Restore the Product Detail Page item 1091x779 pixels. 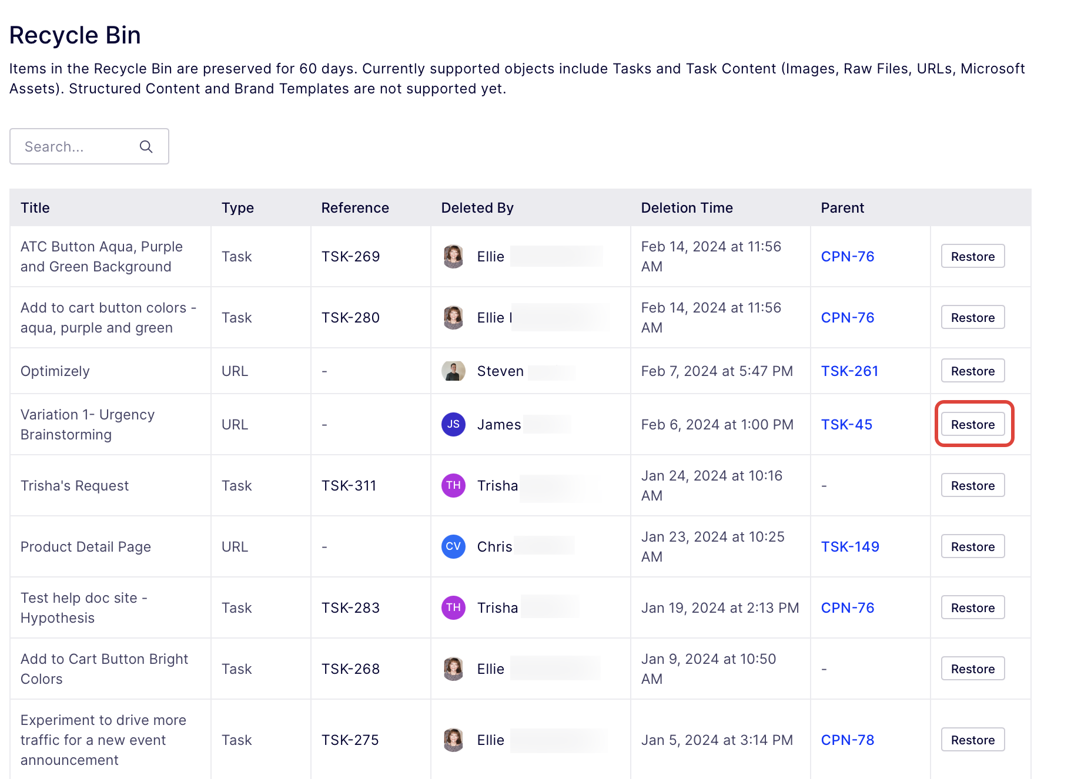pos(973,547)
